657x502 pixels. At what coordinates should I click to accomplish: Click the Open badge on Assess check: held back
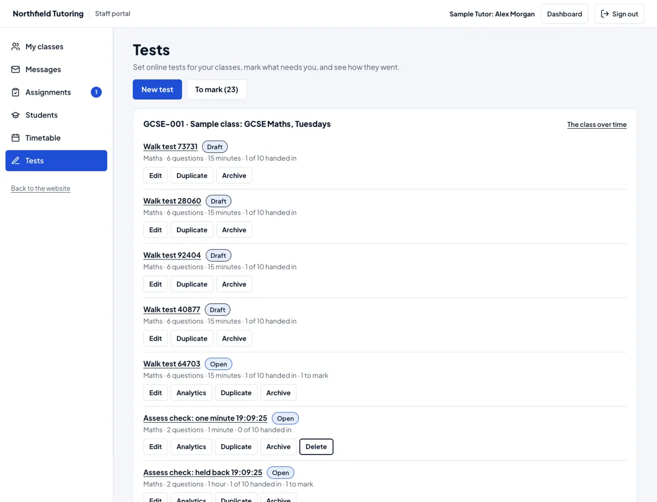click(x=280, y=472)
